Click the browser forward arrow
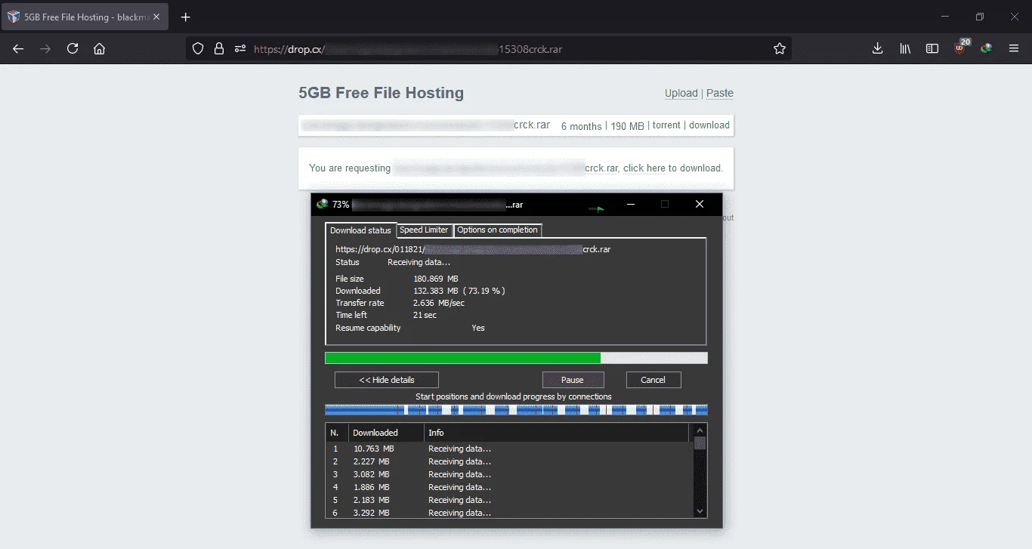The height and width of the screenshot is (549, 1032). pyautogui.click(x=45, y=48)
